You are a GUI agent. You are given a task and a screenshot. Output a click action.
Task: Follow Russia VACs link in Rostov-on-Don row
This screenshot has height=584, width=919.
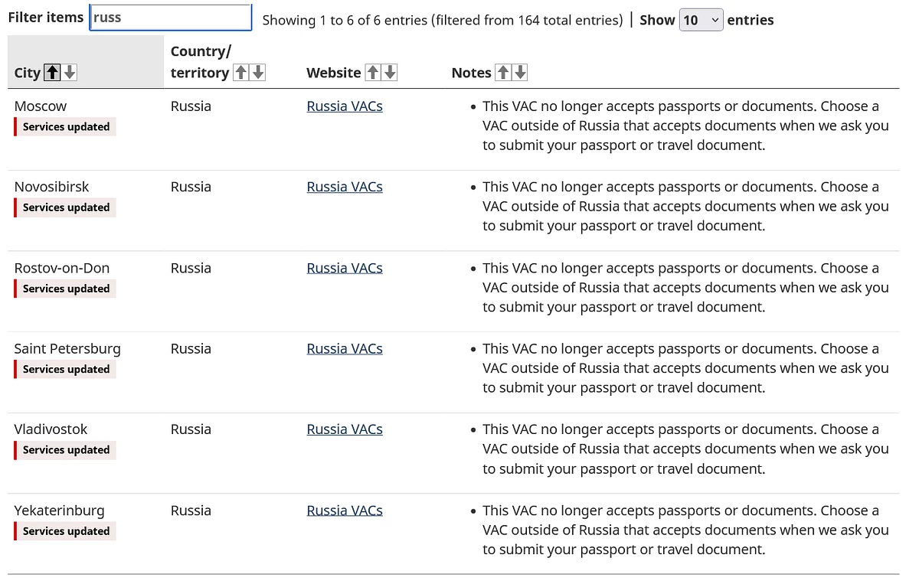click(x=345, y=268)
